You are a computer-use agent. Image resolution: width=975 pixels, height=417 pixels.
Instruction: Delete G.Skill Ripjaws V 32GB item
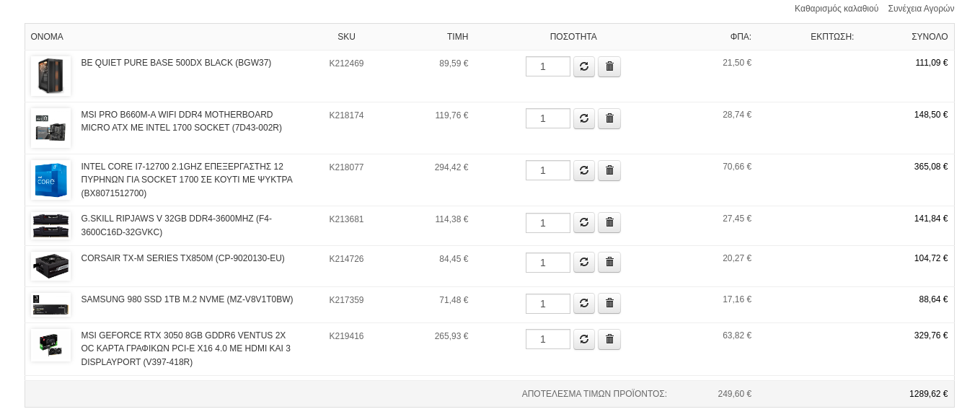(x=609, y=222)
